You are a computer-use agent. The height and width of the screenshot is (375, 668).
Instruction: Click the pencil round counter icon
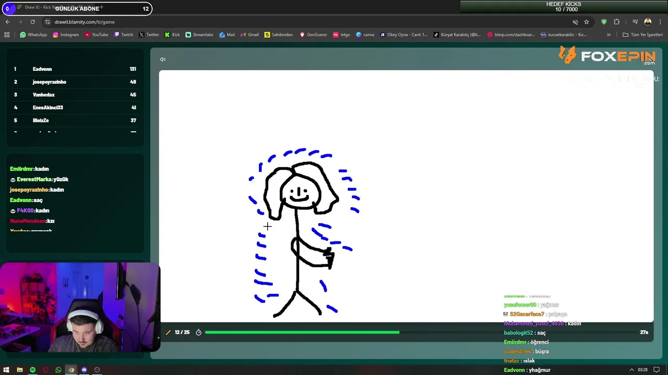168,332
